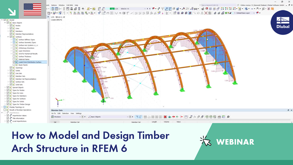
Task: Click the Dlubal logo badge
Action: (283, 22)
